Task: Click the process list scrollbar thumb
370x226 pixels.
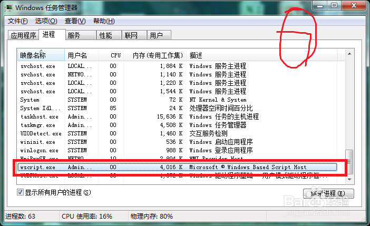Action: coord(349,162)
